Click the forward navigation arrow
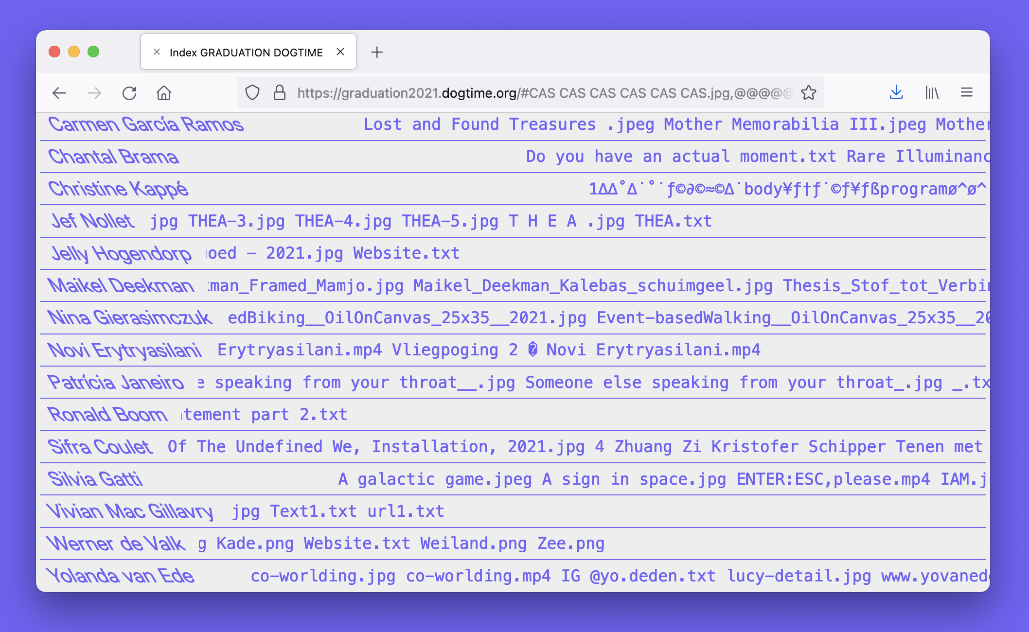This screenshot has width=1029, height=632. pos(94,93)
